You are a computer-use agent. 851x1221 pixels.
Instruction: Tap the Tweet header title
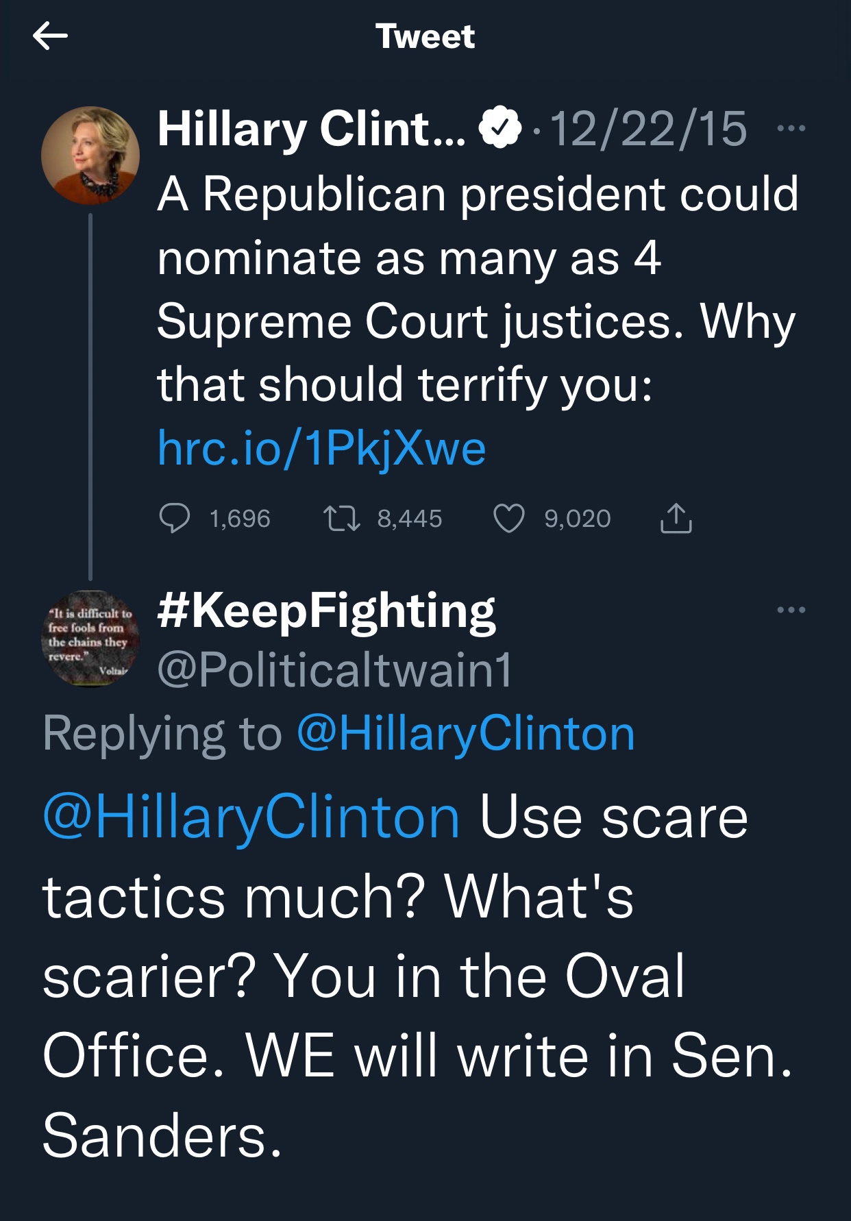tap(425, 36)
